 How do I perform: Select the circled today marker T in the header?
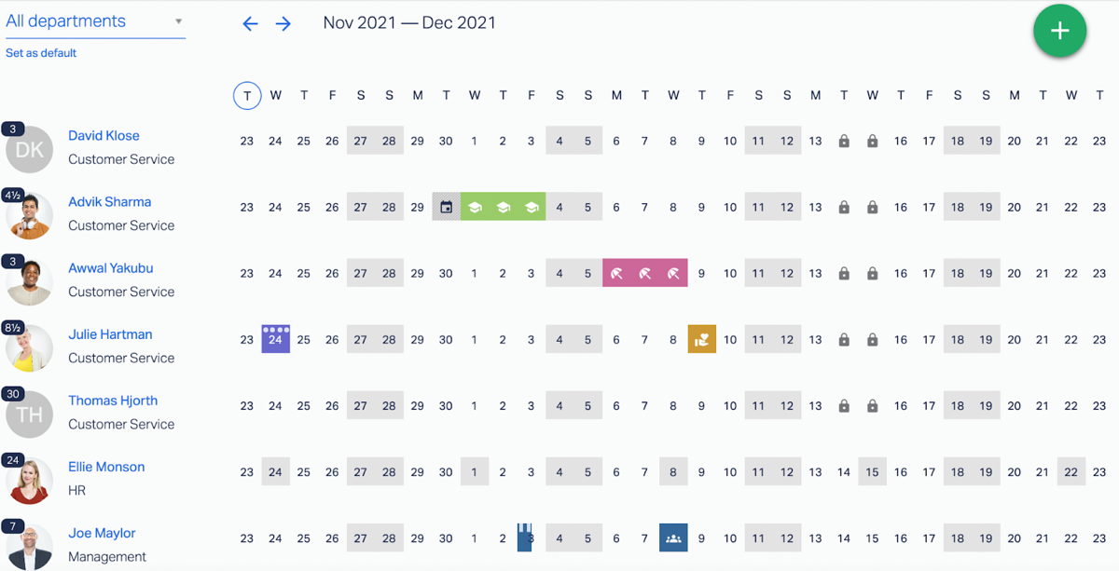click(247, 95)
